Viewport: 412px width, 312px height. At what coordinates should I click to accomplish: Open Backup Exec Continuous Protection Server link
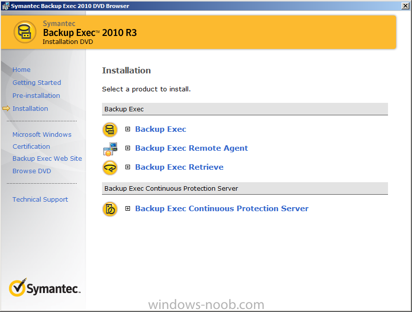pyautogui.click(x=222, y=208)
